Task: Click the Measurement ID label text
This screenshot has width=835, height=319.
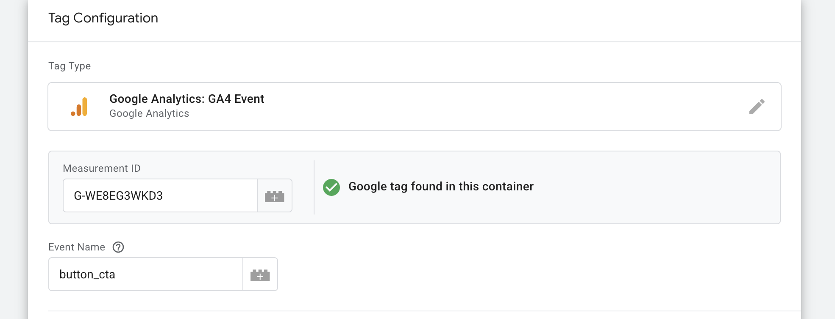Action: 102,168
